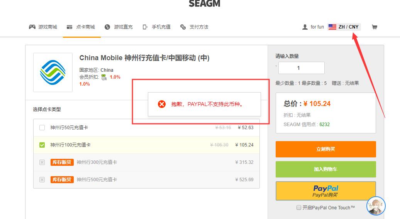Click price ¥ 52.63
400x219 pixels.
(246, 128)
